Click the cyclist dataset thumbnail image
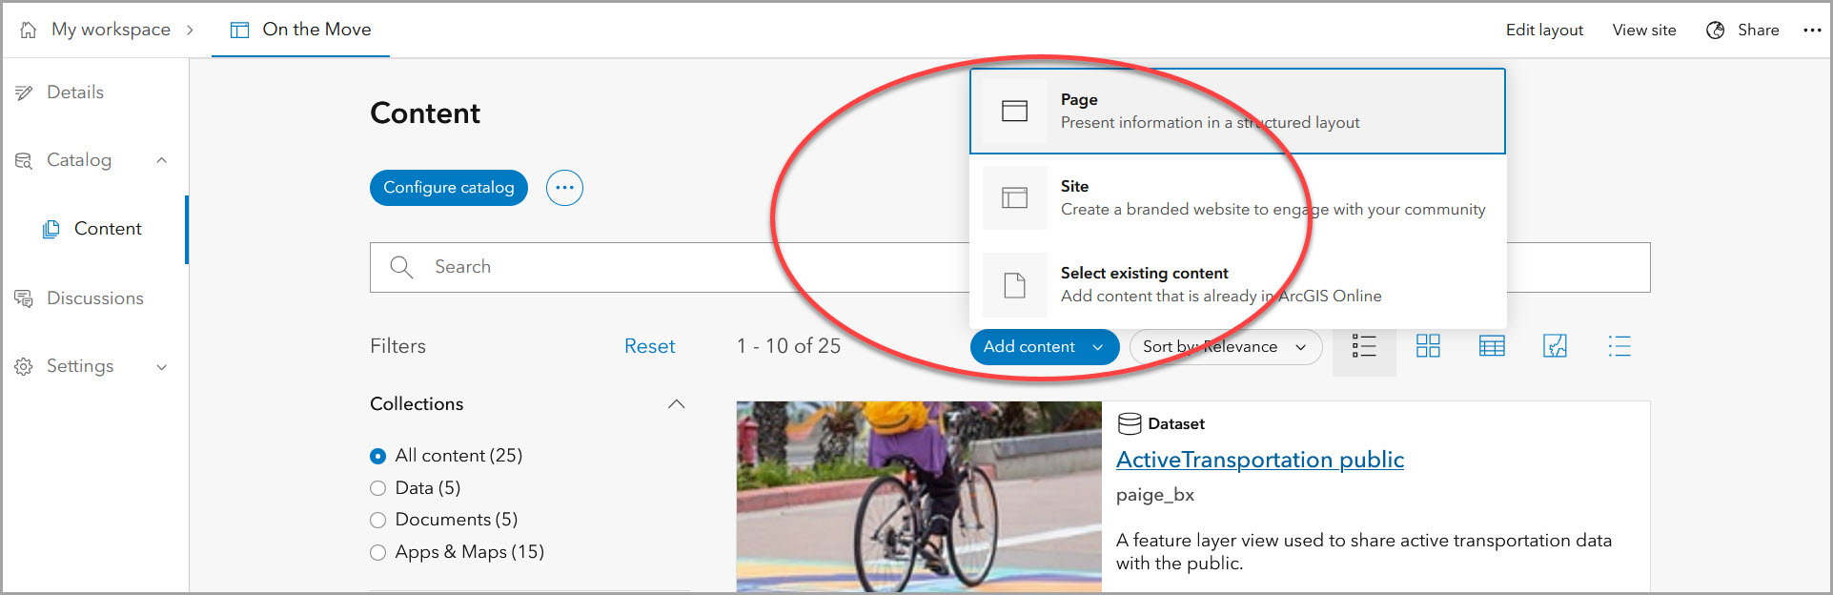Screen dimensions: 1833x595 (x=918, y=496)
